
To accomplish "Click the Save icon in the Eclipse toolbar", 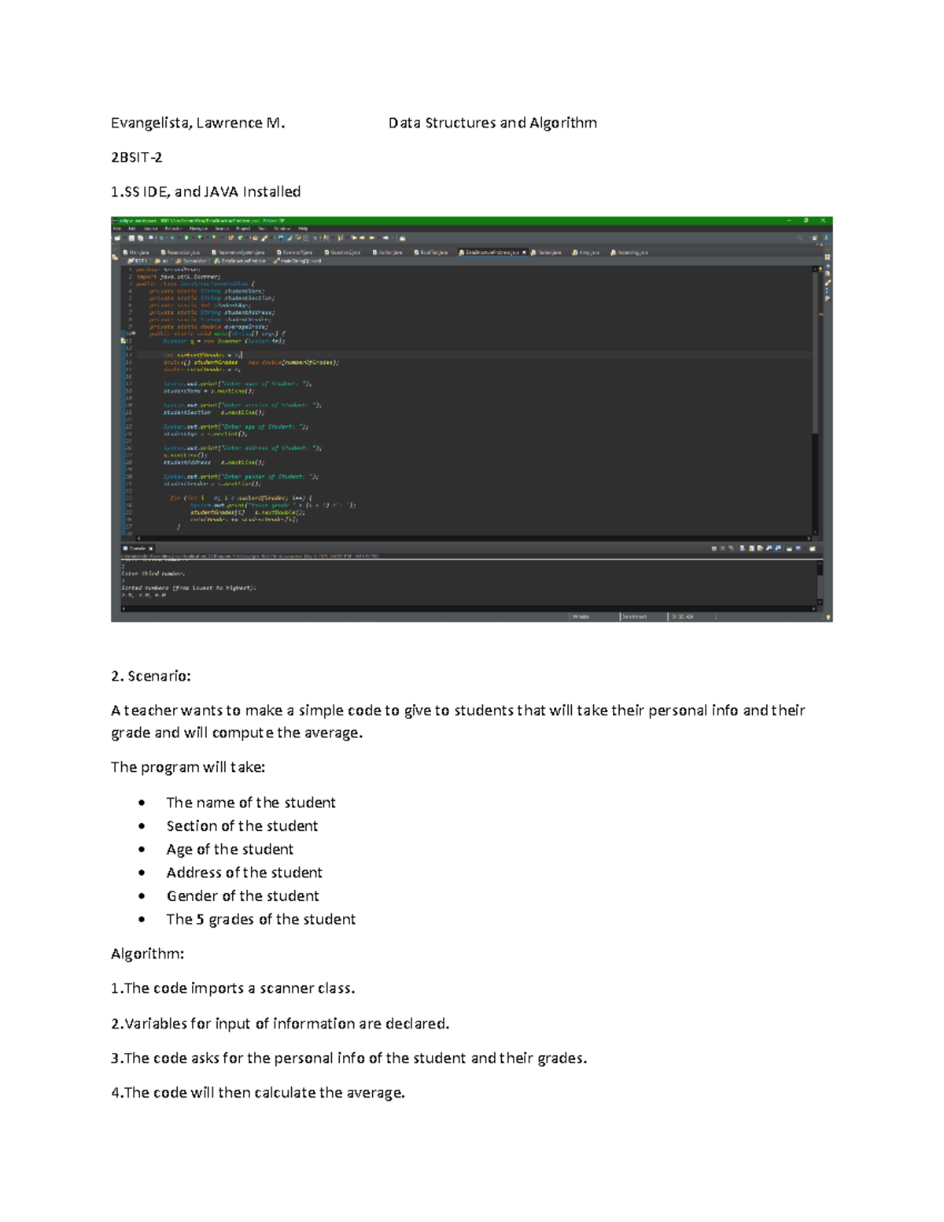I will (131, 238).
